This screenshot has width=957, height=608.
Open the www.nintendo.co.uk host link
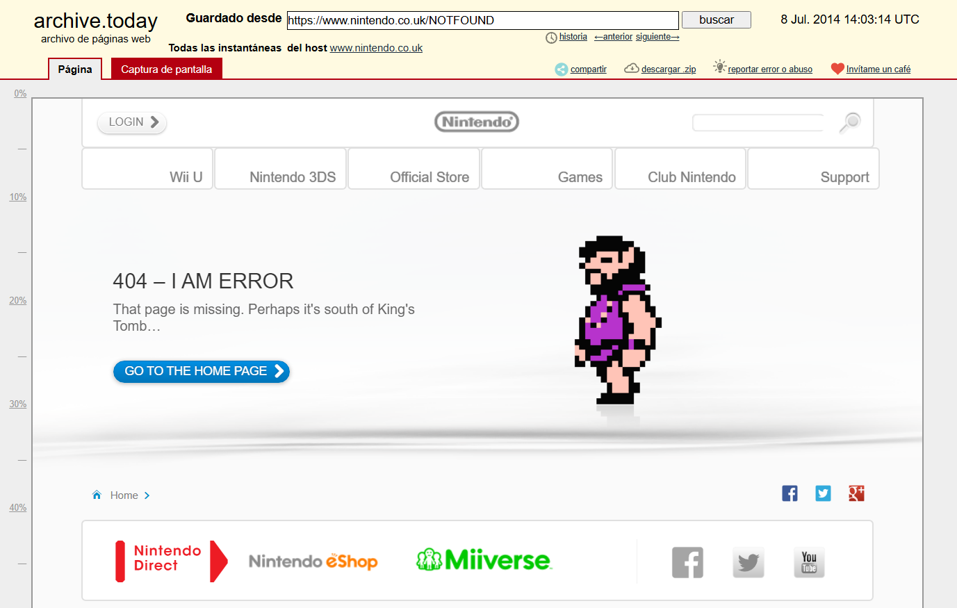pos(376,48)
